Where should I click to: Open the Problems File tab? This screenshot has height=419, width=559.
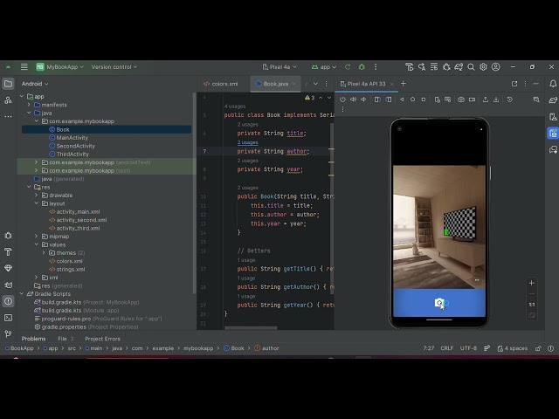66,339
